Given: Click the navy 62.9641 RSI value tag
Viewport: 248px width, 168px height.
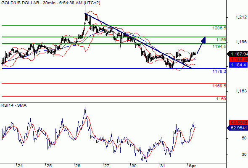Looking at the screenshot, I should click(237, 128).
